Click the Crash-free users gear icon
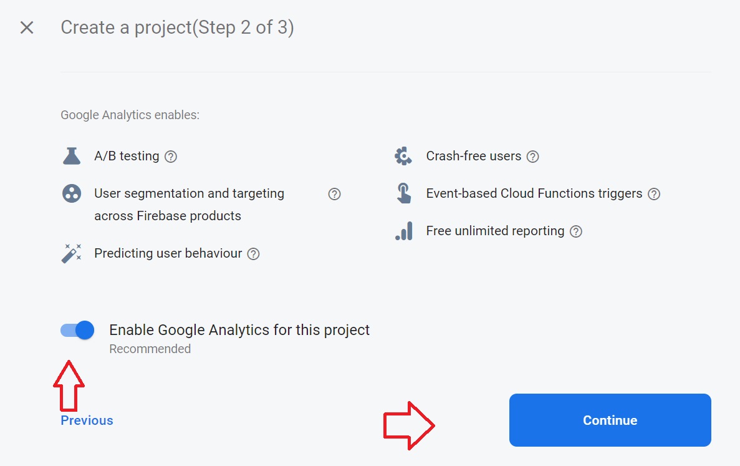 point(403,156)
